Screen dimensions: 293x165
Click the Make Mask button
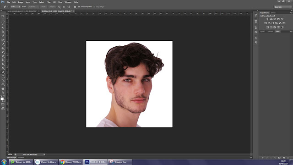tap(43, 7)
